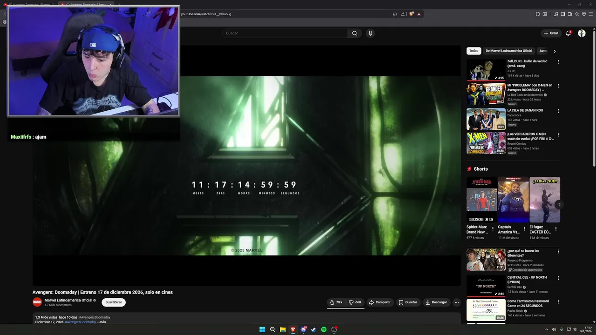
Task: Show hidden system tray icons chevron
Action: pos(547,329)
